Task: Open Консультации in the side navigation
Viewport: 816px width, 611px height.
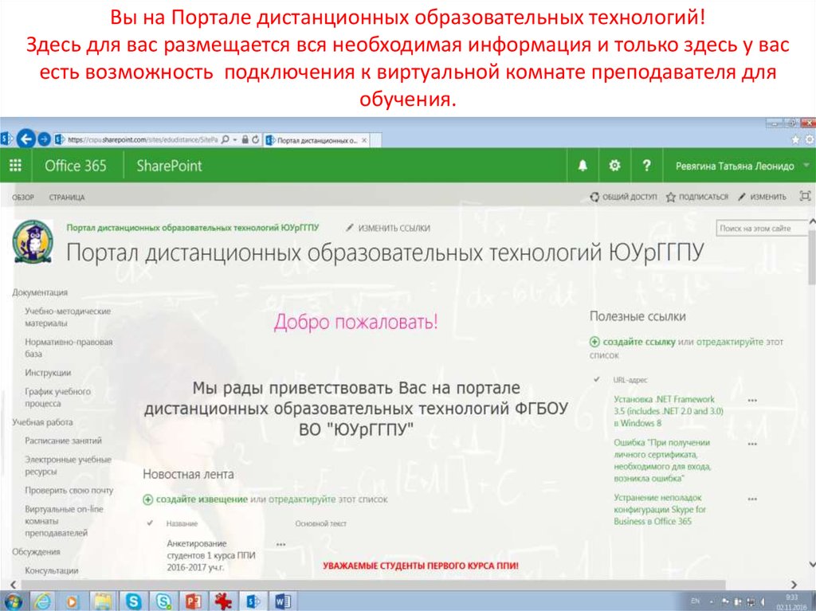Action: [52, 570]
